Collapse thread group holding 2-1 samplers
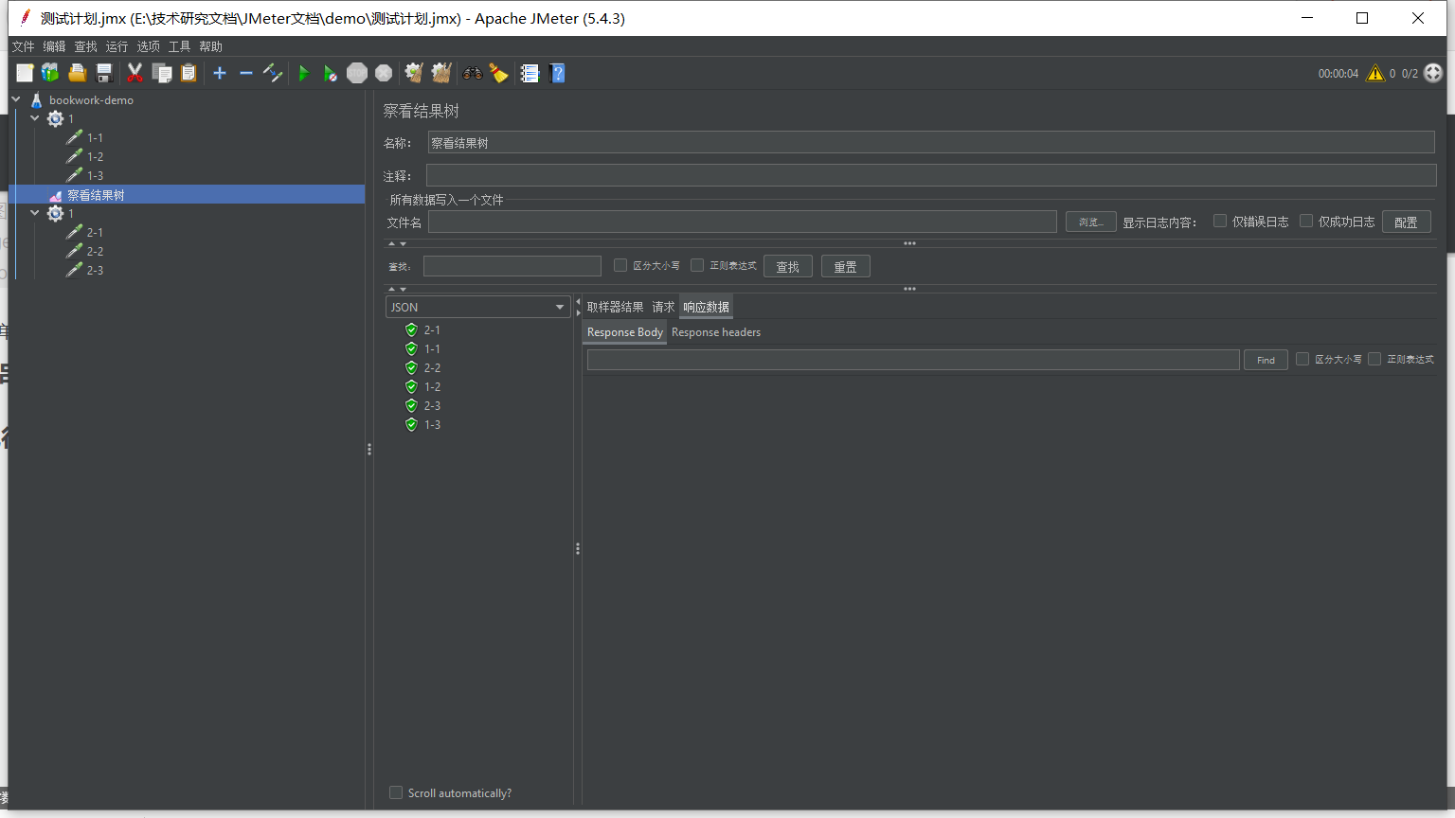 coord(35,213)
